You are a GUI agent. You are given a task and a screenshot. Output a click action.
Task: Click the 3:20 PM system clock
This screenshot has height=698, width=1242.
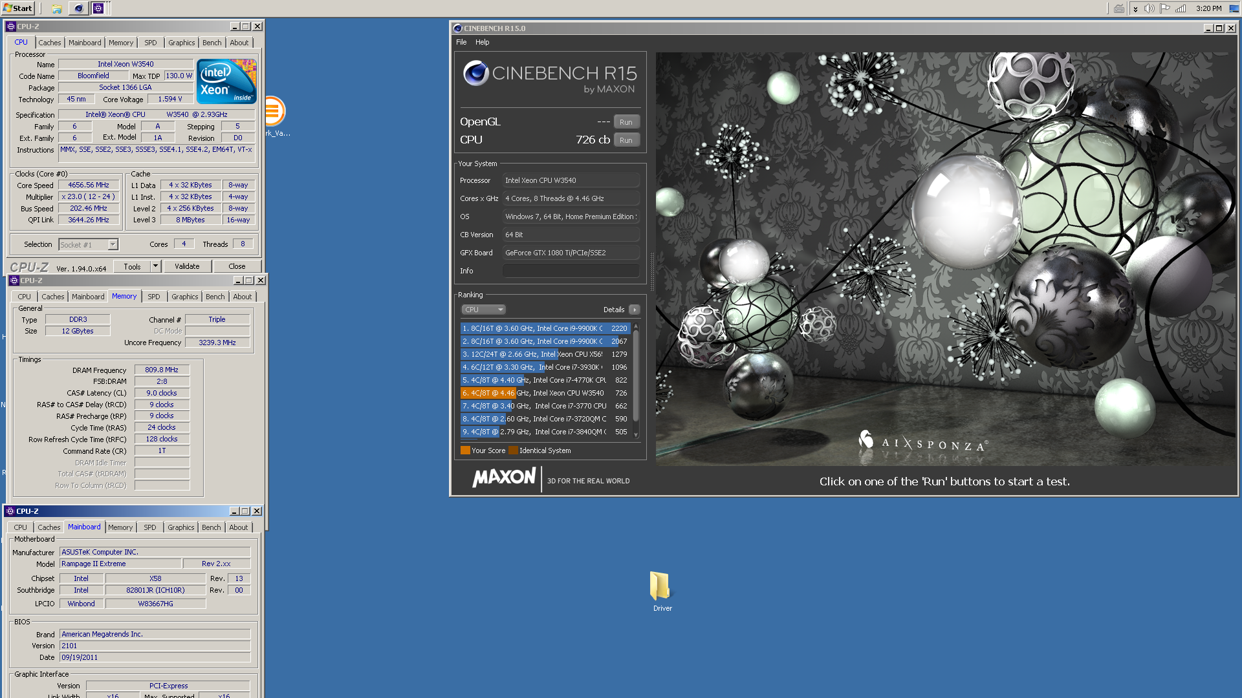pos(1209,8)
